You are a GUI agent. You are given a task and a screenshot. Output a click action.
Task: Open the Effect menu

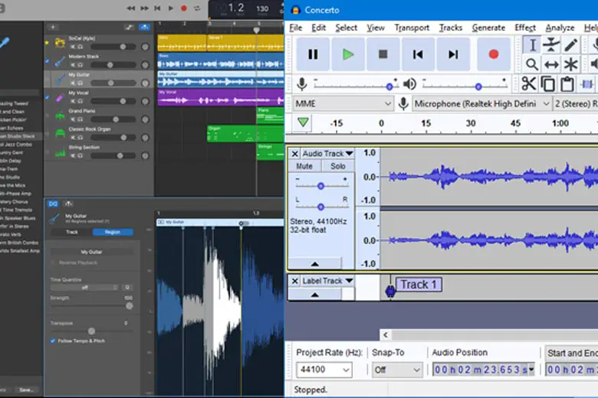tap(525, 28)
